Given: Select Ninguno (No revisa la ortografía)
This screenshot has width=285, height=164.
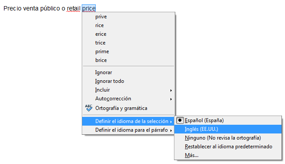Looking at the screenshot, I should [228, 138].
